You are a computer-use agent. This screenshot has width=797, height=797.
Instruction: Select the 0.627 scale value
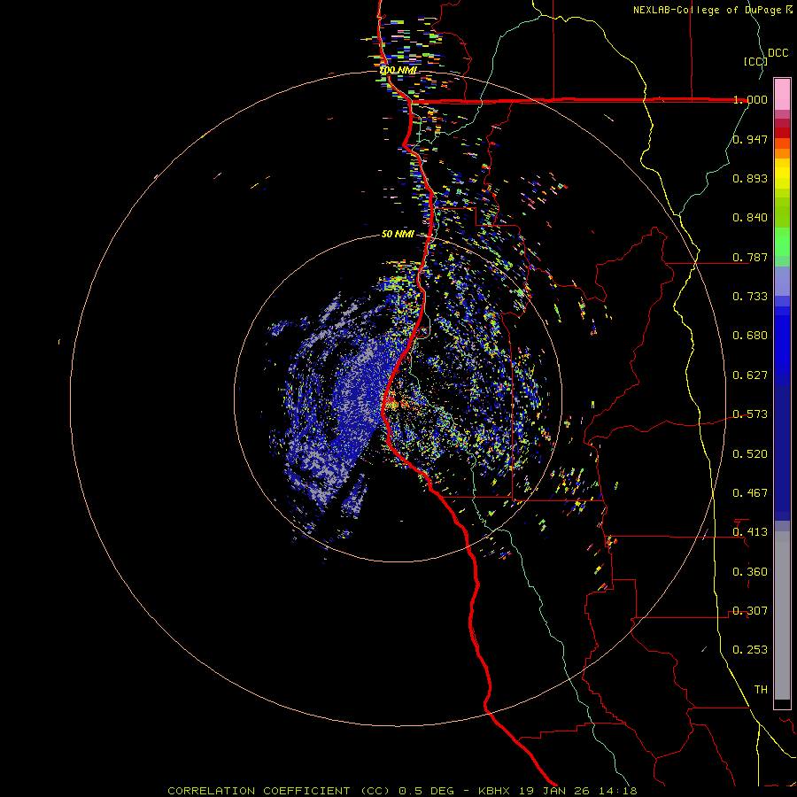click(x=750, y=375)
